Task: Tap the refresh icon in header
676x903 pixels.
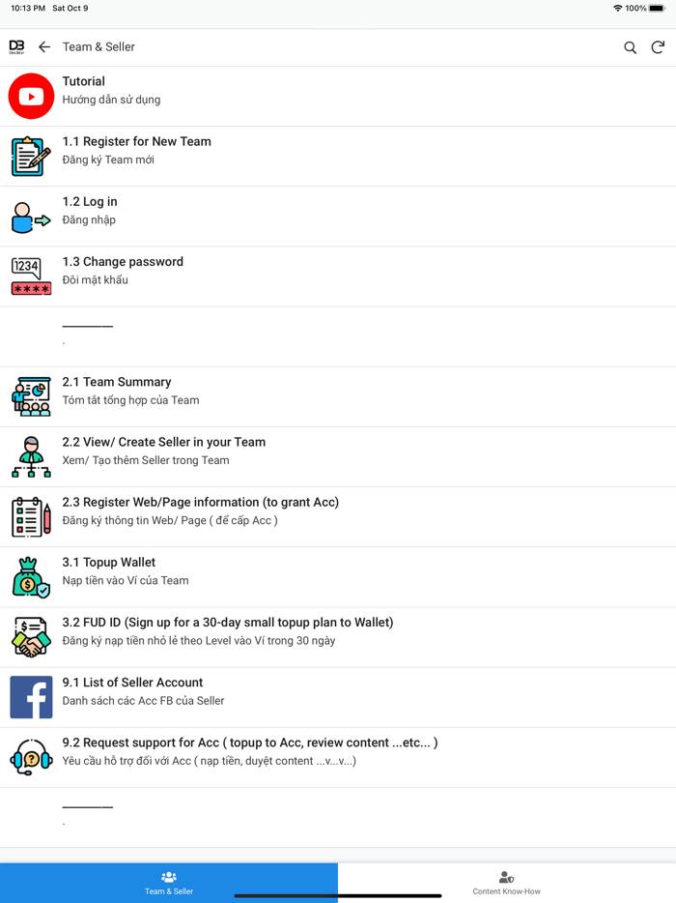Action: pyautogui.click(x=658, y=47)
